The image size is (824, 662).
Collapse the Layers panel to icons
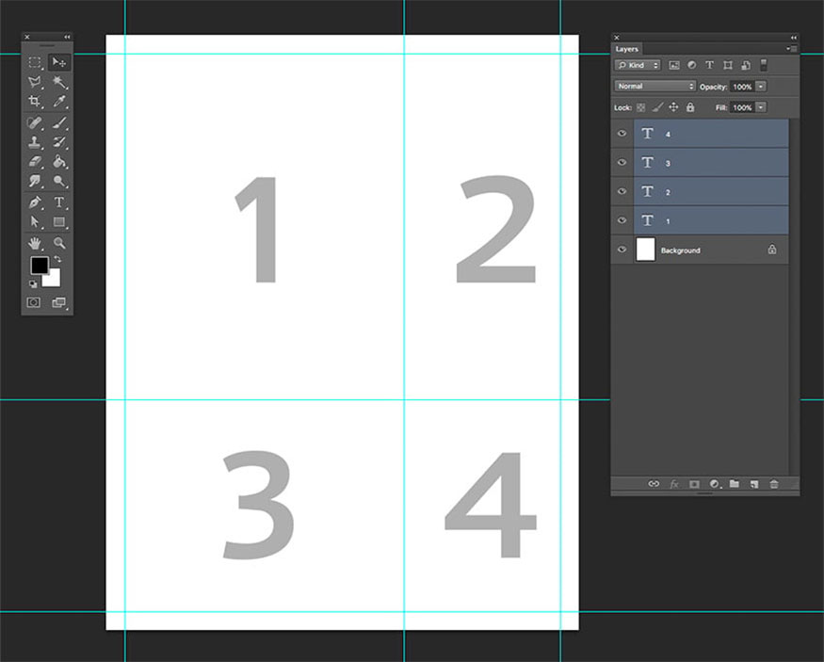[794, 38]
